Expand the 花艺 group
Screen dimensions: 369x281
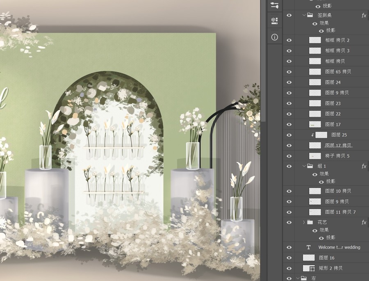(304, 222)
